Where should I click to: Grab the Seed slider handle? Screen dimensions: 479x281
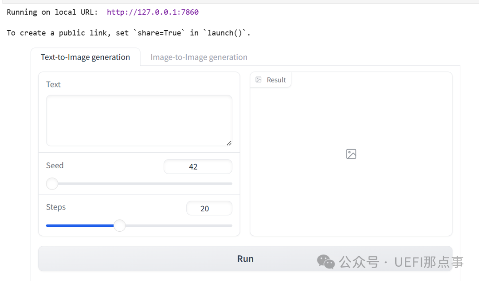point(52,183)
